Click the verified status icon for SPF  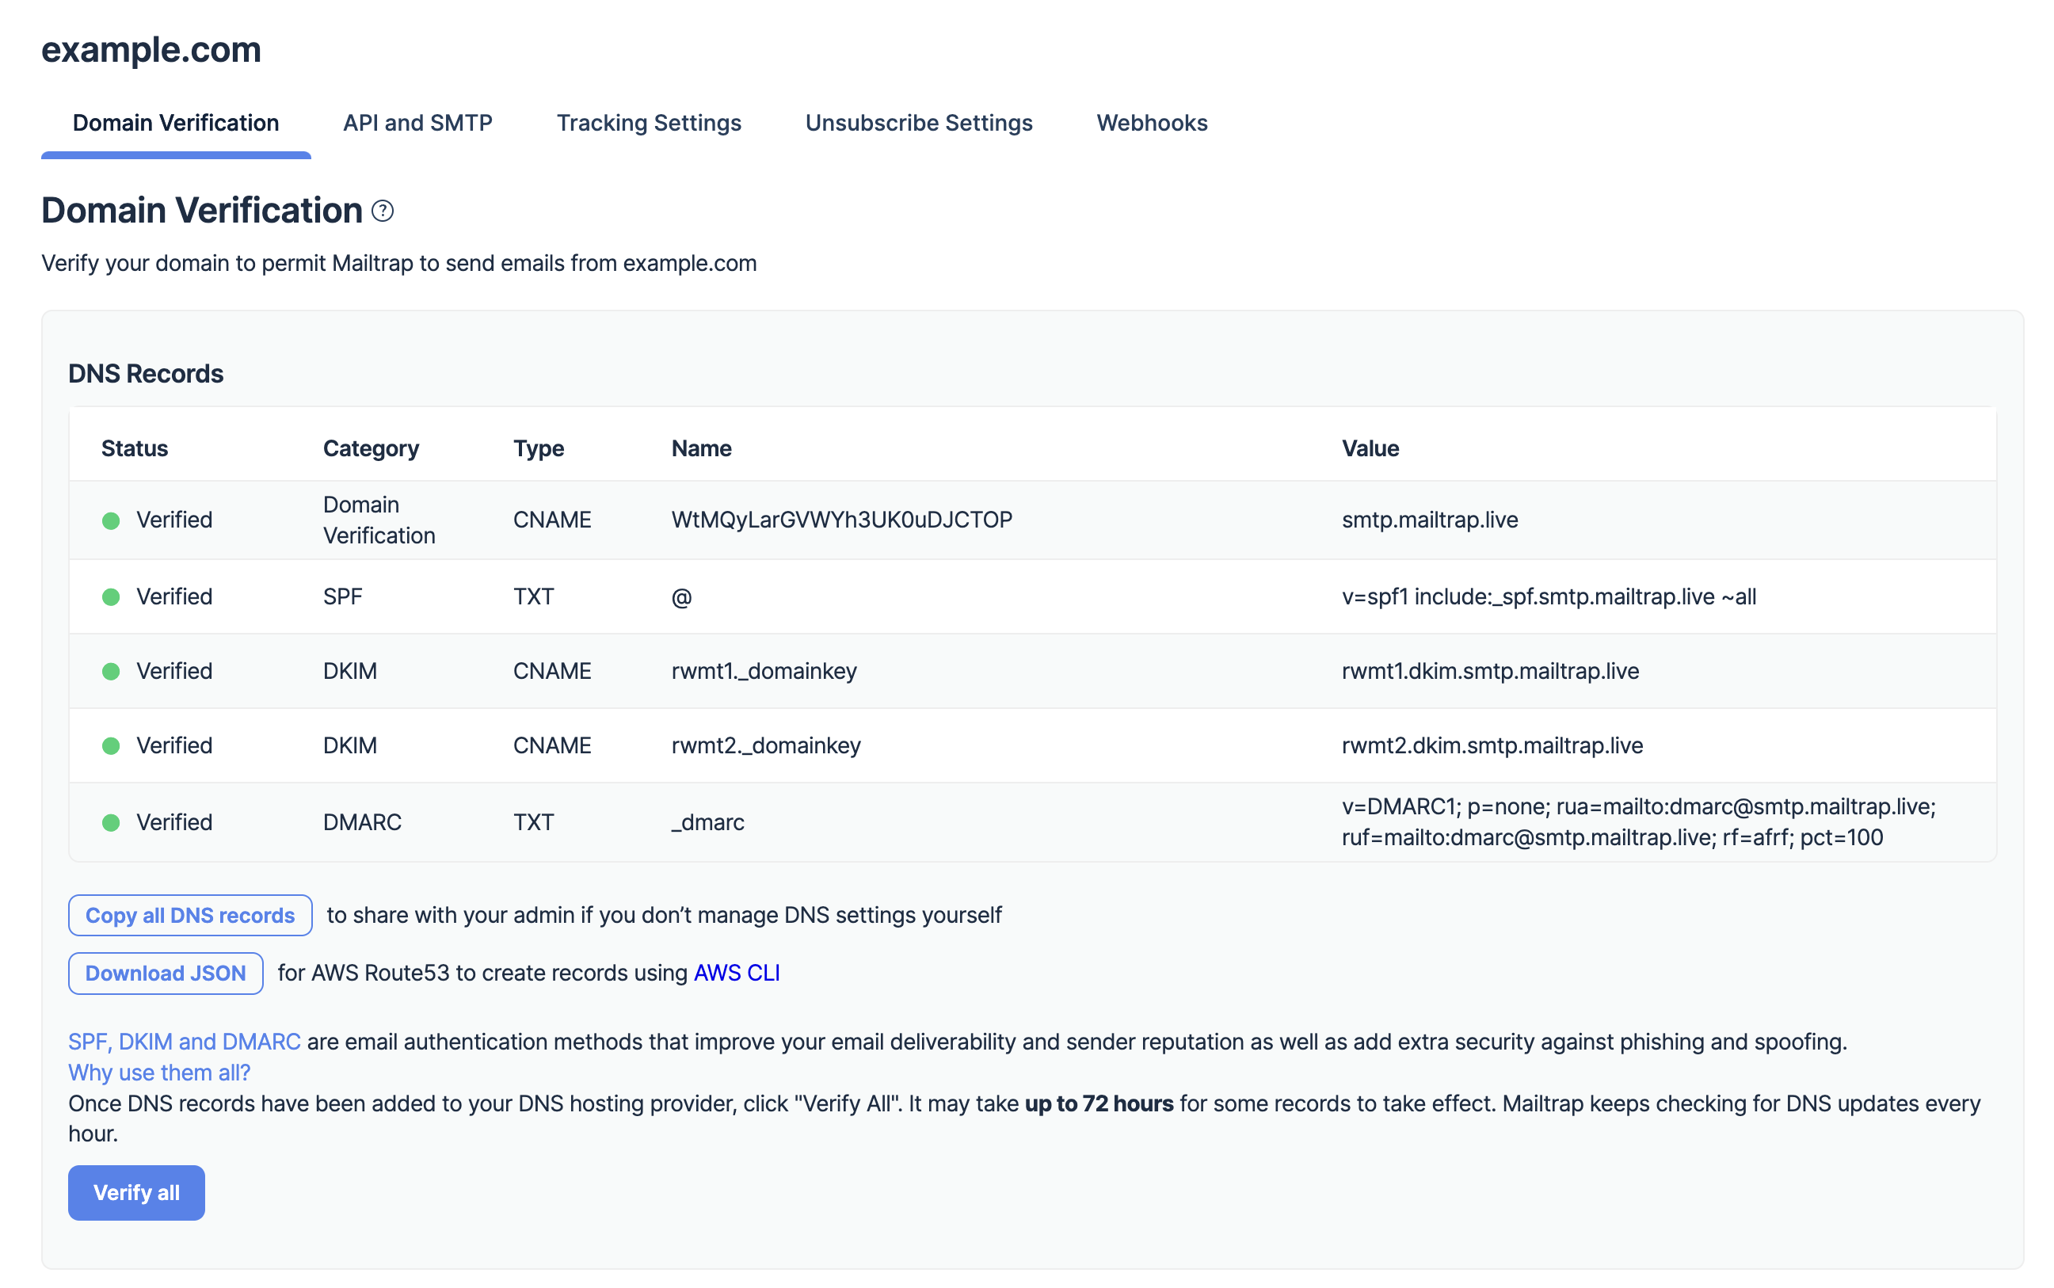(111, 598)
